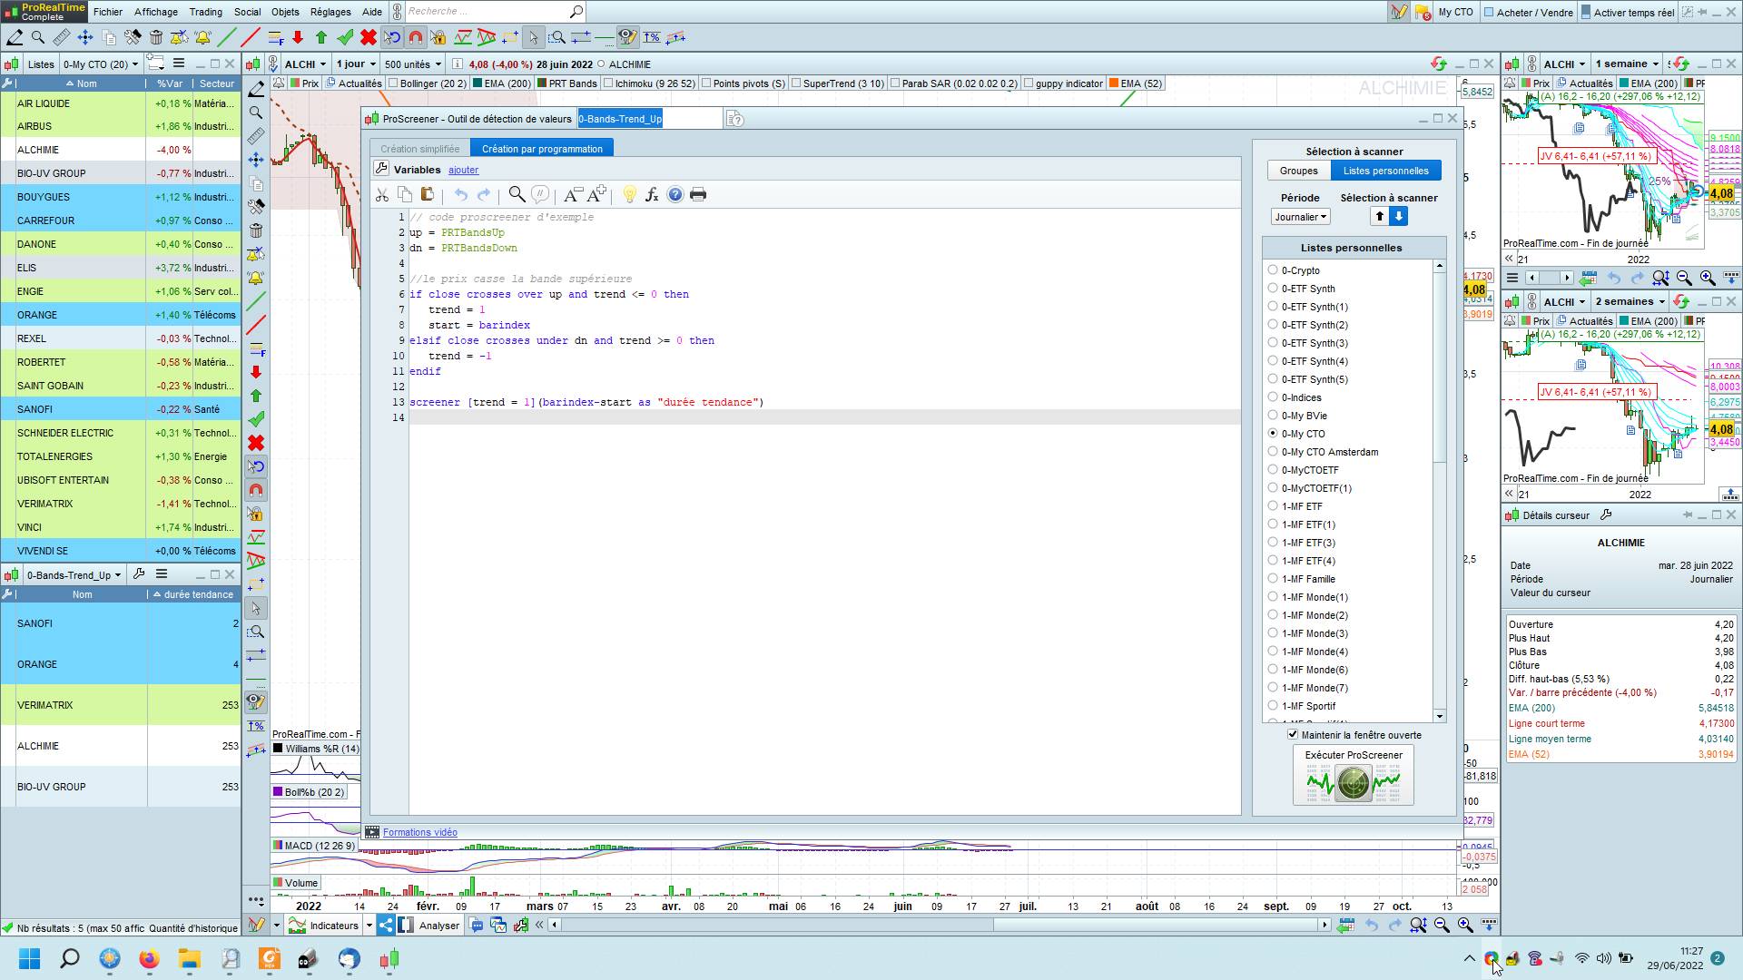The height and width of the screenshot is (980, 1743).
Task: Open the Trading menu
Action: (x=205, y=12)
